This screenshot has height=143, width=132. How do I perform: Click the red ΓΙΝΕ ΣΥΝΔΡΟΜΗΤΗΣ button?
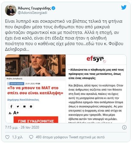coord(36,120)
